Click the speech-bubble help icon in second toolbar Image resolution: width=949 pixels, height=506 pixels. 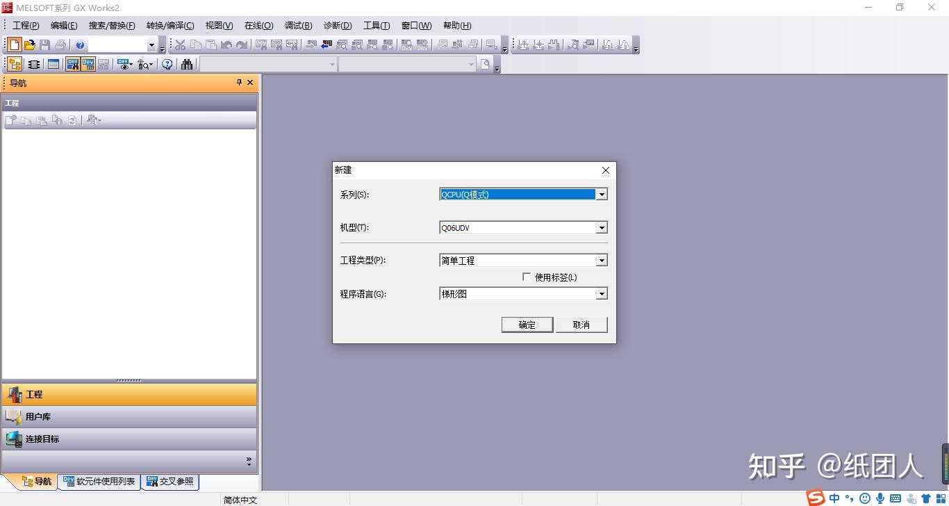tap(167, 65)
